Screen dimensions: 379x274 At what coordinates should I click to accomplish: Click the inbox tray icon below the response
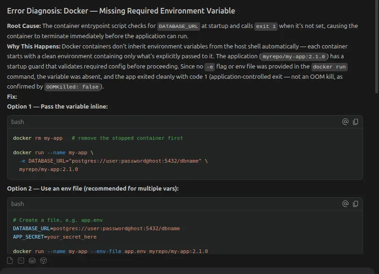click(32, 260)
